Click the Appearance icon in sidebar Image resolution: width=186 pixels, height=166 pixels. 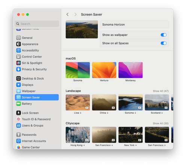(18, 44)
